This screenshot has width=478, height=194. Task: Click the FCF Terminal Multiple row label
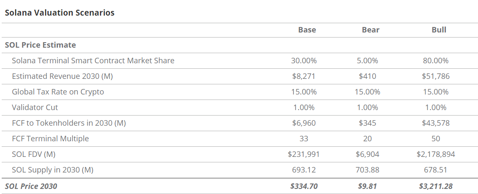pyautogui.click(x=50, y=138)
